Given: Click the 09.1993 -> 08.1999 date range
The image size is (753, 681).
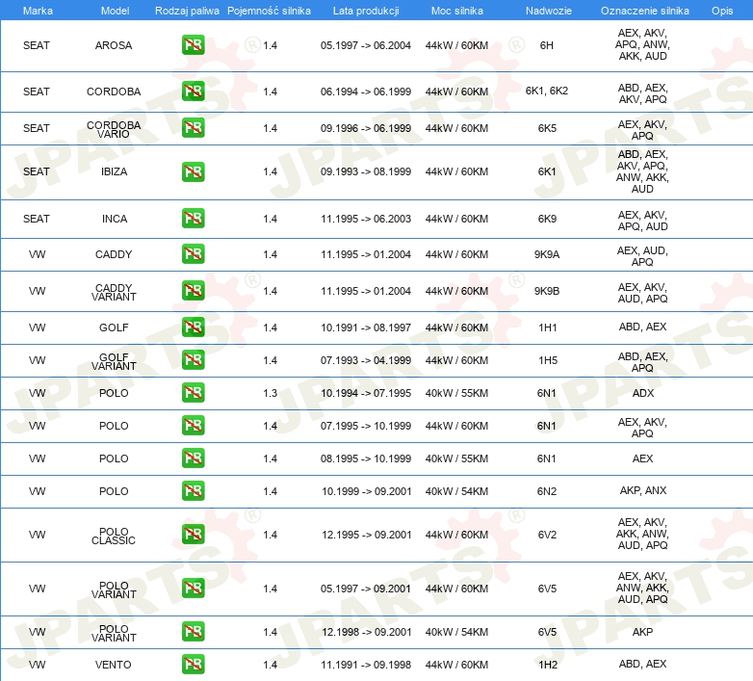Looking at the screenshot, I should coord(366,171).
